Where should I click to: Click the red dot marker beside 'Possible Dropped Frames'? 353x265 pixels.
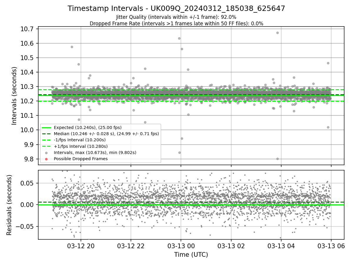(x=47, y=159)
